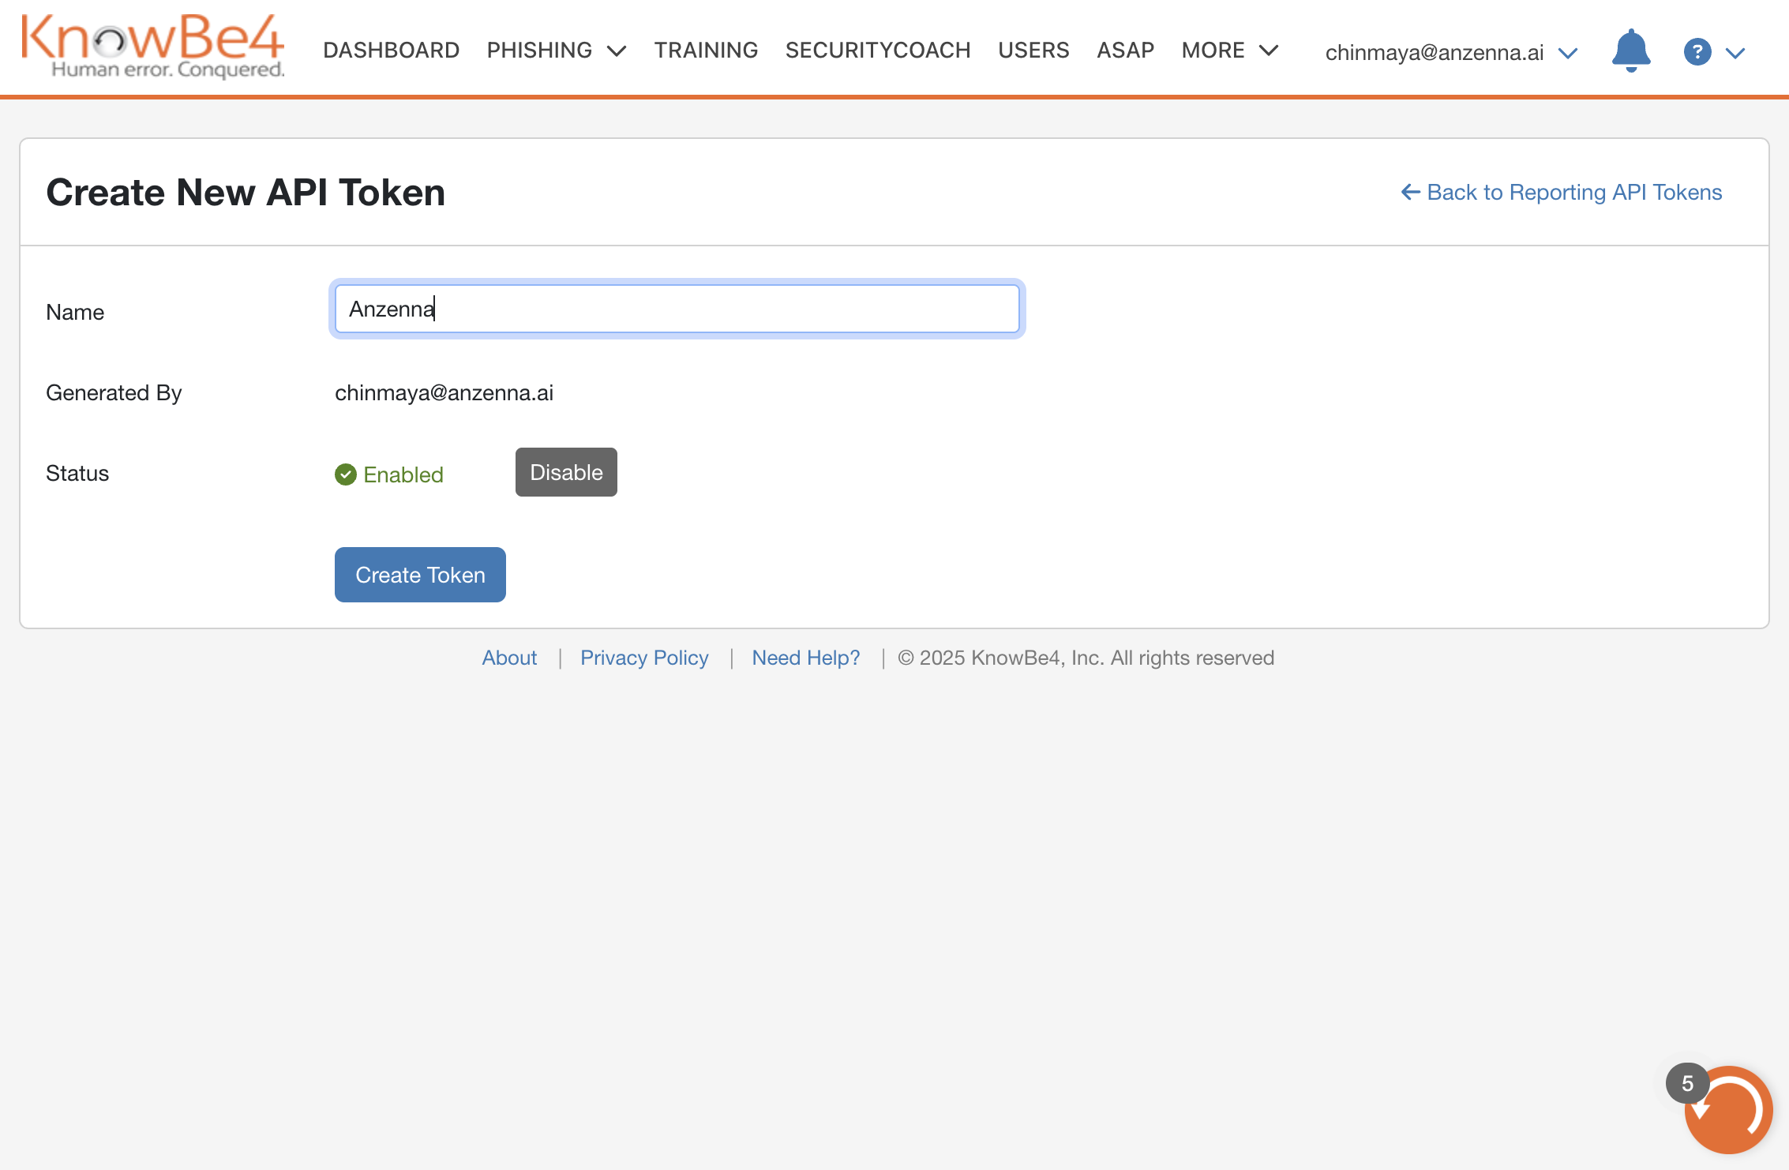Viewport: 1789px width, 1170px height.
Task: Click the green Enabled checkmark icon
Action: 345,474
